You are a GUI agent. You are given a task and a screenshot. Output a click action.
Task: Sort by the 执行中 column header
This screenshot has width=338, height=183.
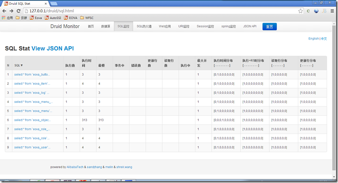pyautogui.click(x=185, y=65)
